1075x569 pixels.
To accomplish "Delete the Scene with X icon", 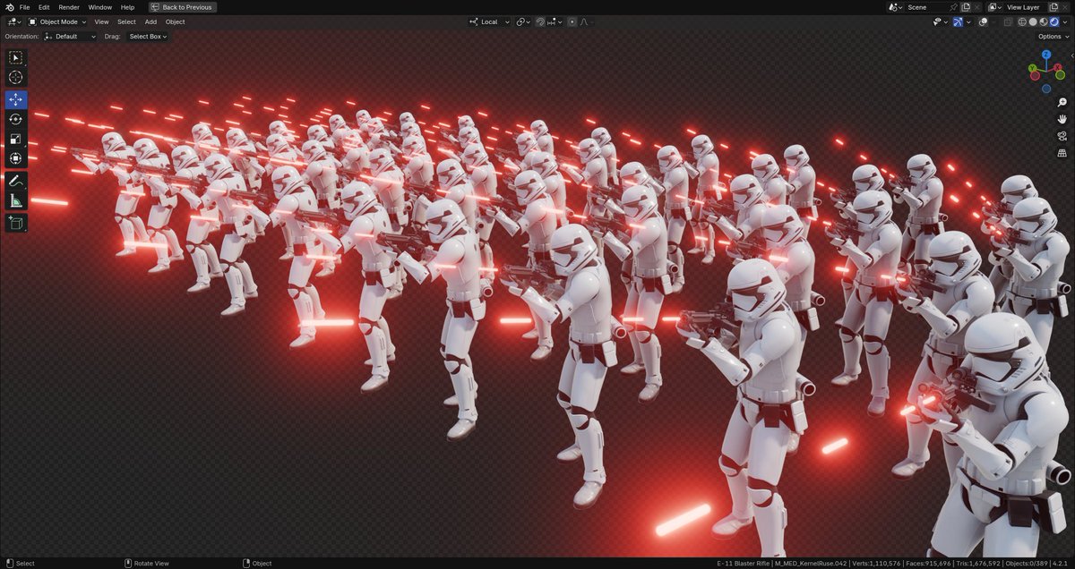I will click(x=978, y=7).
